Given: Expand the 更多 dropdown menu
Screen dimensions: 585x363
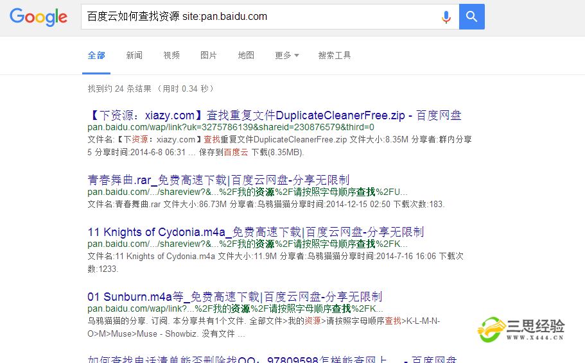Looking at the screenshot, I should pyautogui.click(x=286, y=56).
